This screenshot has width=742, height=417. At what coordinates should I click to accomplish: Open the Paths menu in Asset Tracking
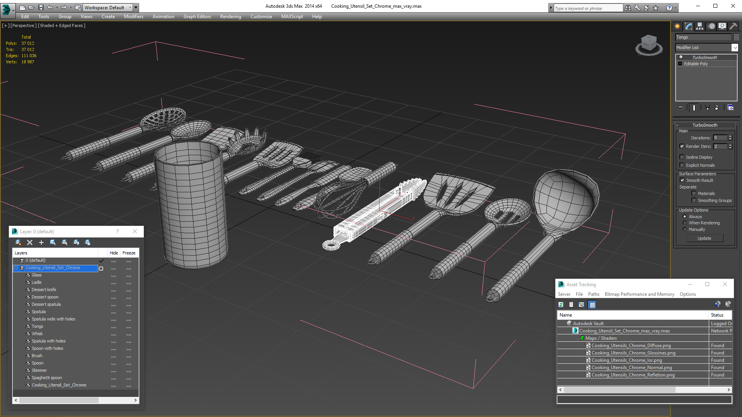click(593, 294)
